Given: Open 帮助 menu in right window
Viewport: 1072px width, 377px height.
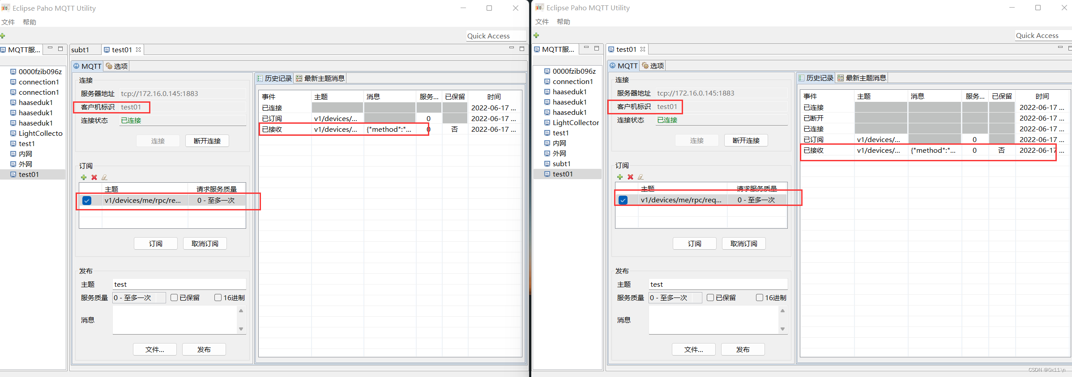Looking at the screenshot, I should 564,21.
